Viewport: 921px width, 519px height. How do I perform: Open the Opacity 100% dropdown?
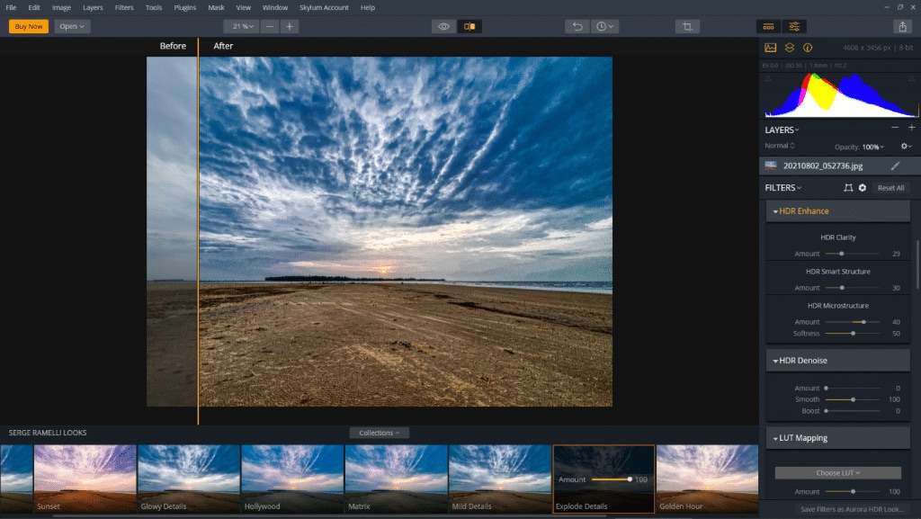pos(859,147)
